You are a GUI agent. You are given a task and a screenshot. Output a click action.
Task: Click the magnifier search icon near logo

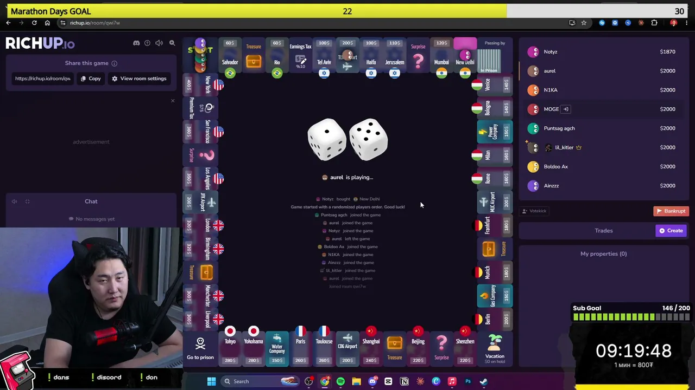[172, 43]
